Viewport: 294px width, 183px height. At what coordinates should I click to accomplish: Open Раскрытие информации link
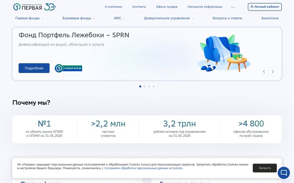click(205, 7)
